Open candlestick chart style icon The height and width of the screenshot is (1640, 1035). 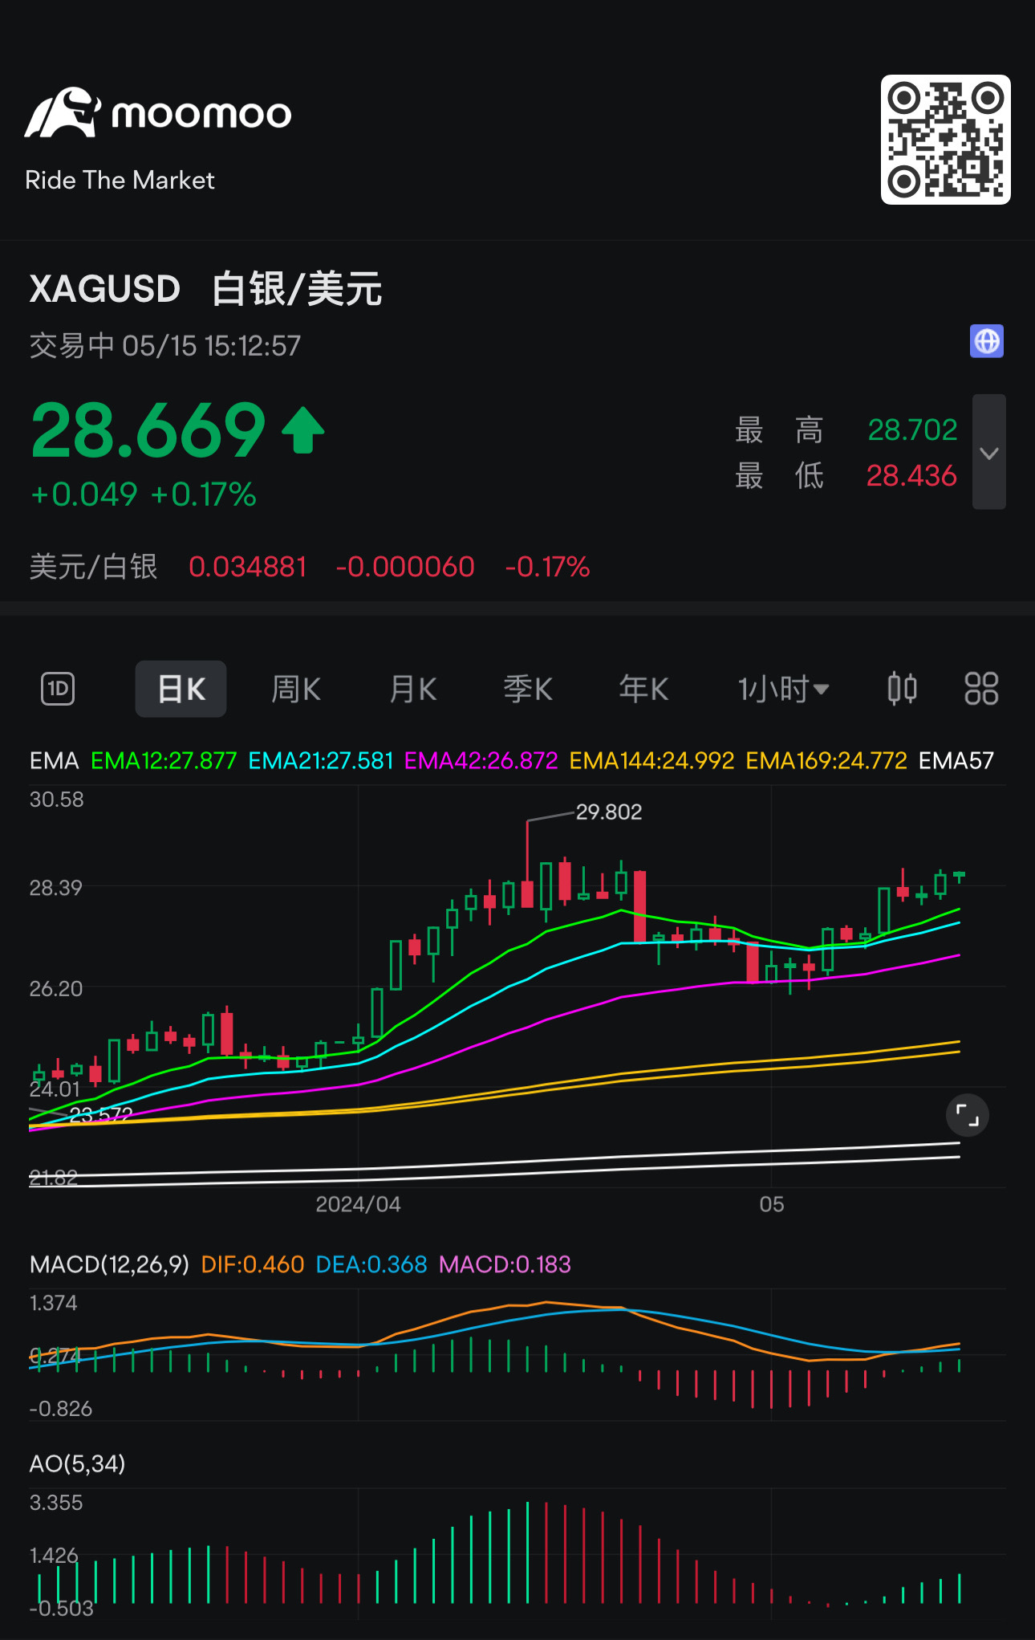coord(902,689)
